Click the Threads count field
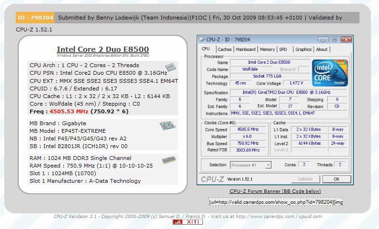The height and width of the screenshot is (229, 379). tap(340, 165)
